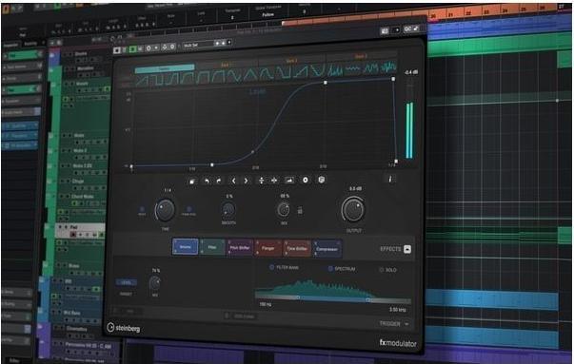
Task: Collapse the EFFECTS section
Action: (407, 249)
